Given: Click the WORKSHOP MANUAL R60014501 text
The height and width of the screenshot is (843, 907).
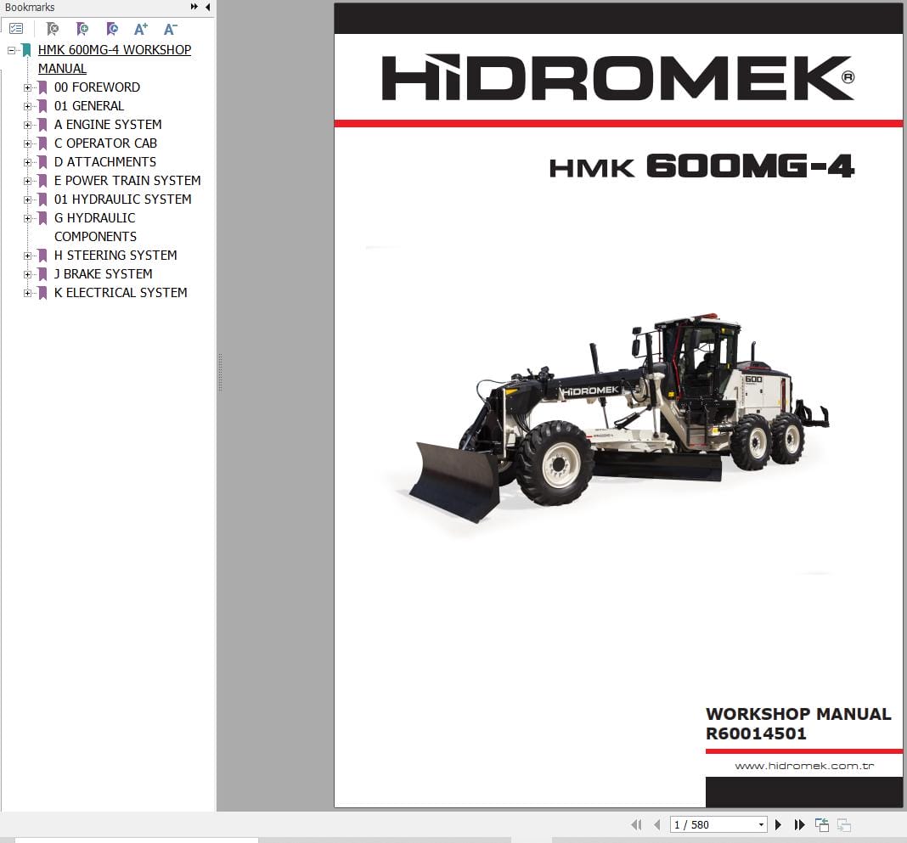Looking at the screenshot, I should [798, 723].
